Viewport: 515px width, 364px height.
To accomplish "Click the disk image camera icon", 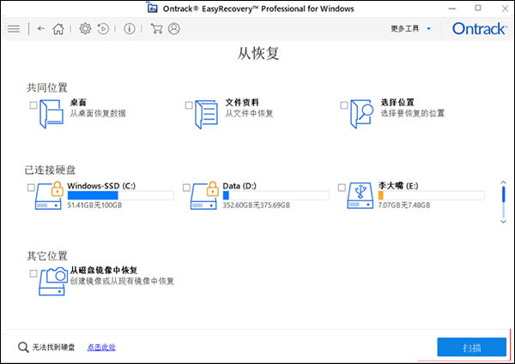I will 53,282.
